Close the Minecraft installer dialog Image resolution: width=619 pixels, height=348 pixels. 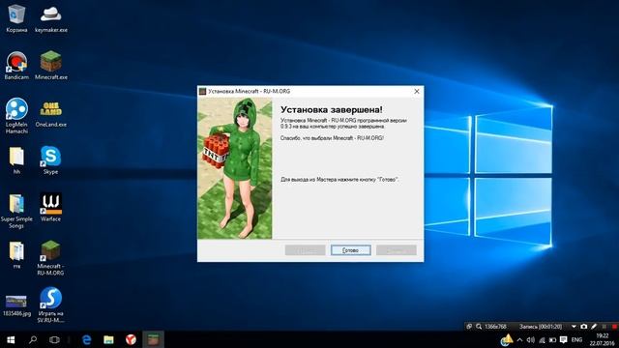click(x=417, y=91)
